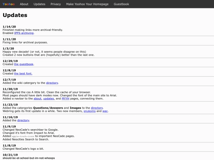Open the directory link under 11/16/19

click(23, 120)
